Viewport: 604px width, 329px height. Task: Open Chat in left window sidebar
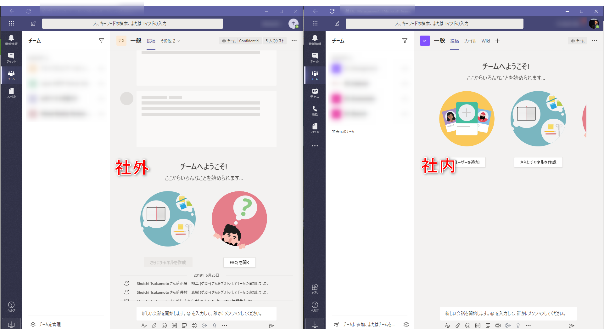11,58
